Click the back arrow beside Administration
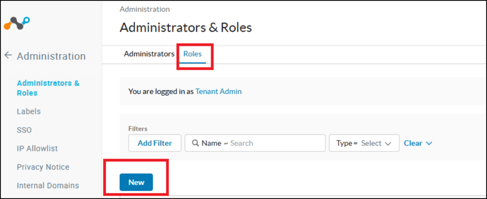The width and height of the screenshot is (487, 199). click(8, 56)
